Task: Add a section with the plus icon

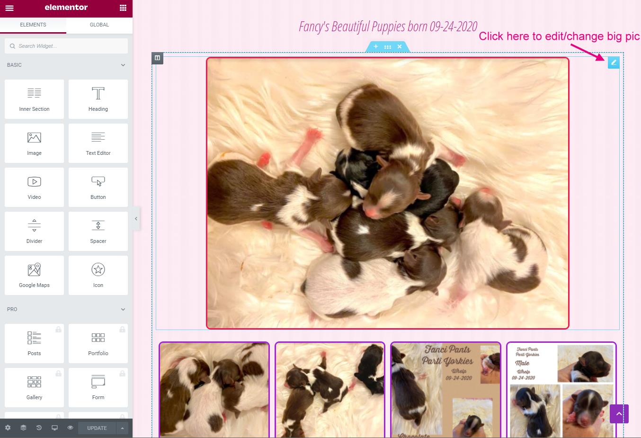Action: 376,46
